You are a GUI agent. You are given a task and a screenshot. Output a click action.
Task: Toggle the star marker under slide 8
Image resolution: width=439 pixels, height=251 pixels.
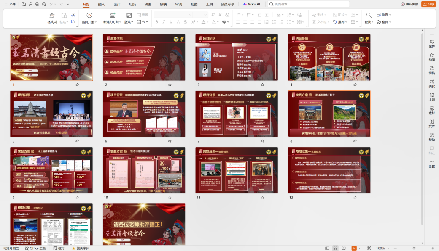[355, 141]
